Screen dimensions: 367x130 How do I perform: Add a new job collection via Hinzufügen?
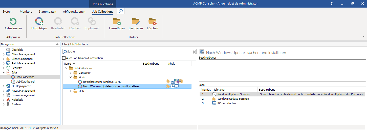[39, 21]
